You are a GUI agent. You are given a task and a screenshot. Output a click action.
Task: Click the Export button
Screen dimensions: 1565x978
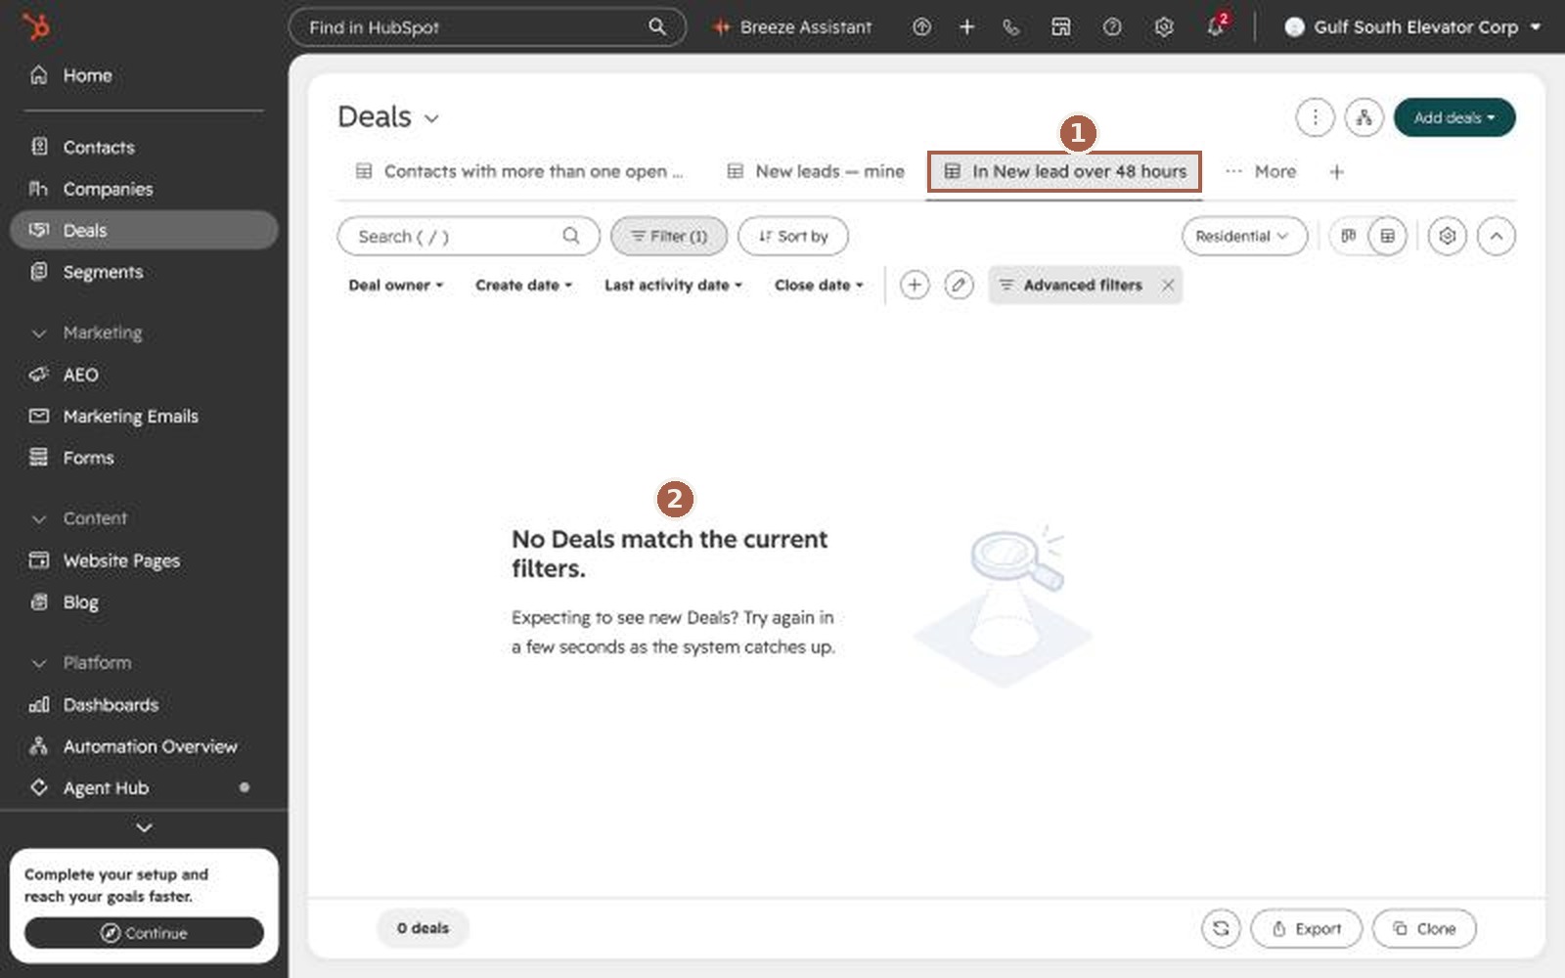[x=1306, y=928]
